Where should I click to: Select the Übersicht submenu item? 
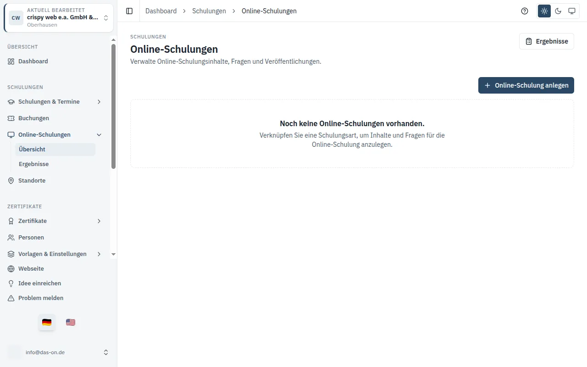click(55, 150)
